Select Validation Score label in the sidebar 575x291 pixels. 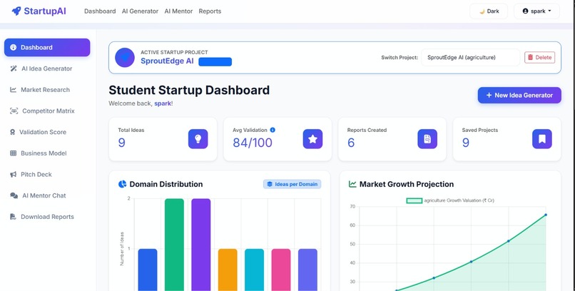coord(43,132)
